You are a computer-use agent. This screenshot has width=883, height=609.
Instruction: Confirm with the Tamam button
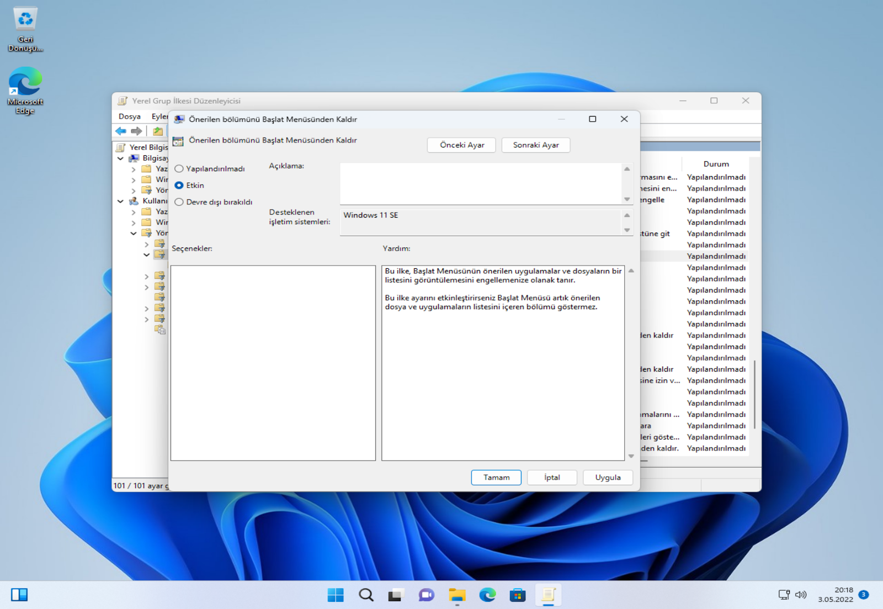(496, 478)
